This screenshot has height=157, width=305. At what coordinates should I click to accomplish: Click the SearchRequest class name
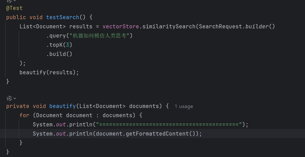[x=220, y=27]
